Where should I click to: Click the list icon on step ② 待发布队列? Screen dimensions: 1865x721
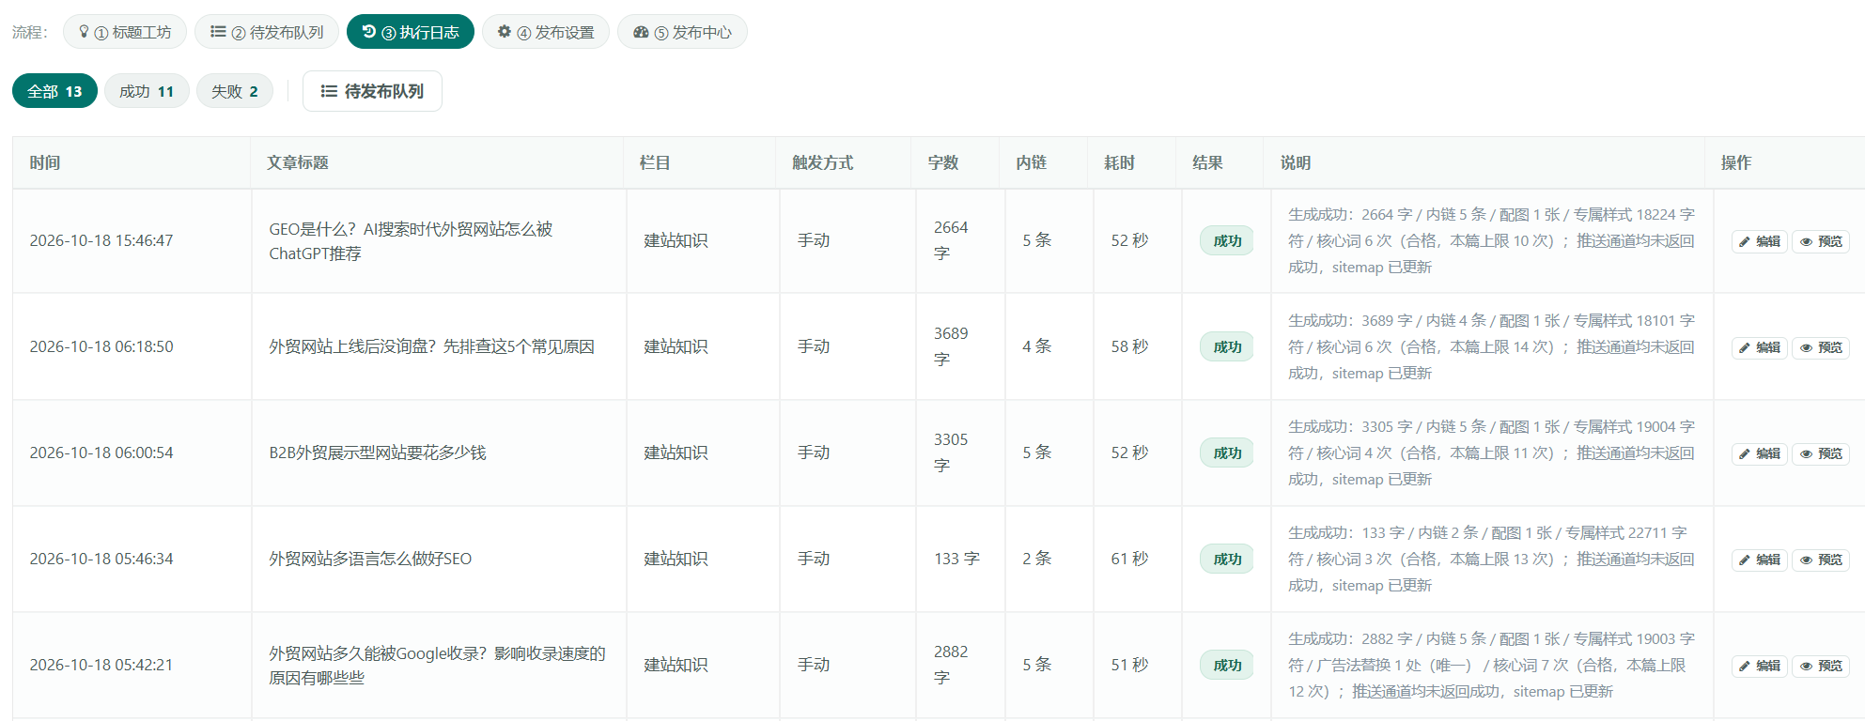point(218,32)
